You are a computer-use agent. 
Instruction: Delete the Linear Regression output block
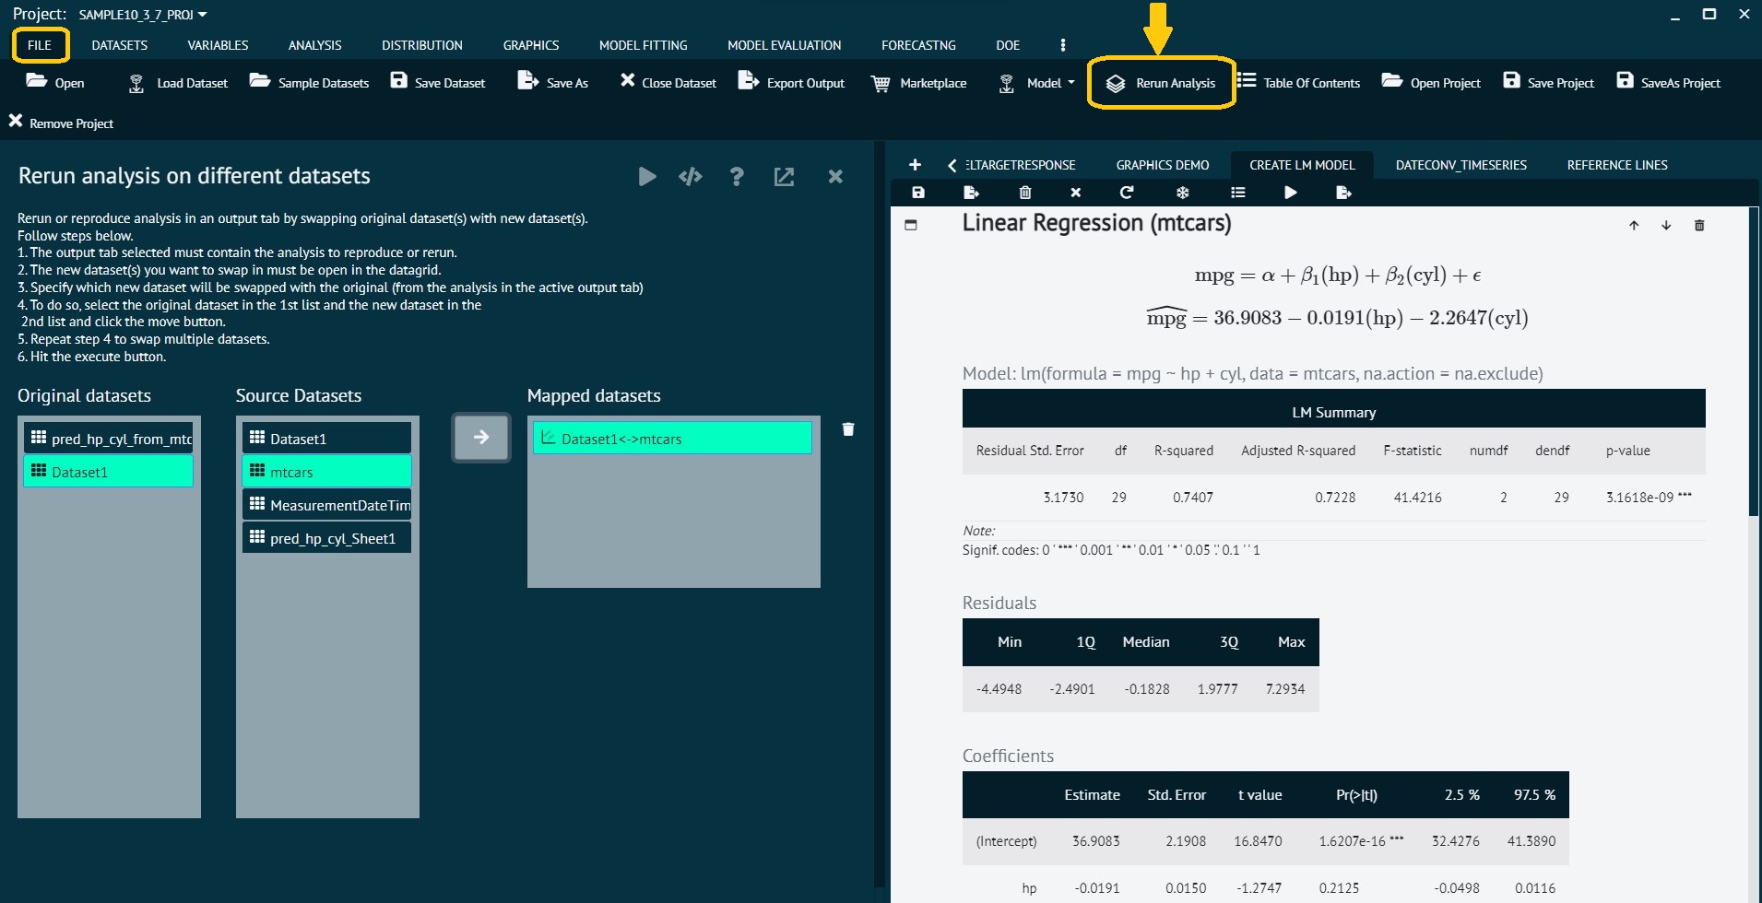[x=1699, y=226]
